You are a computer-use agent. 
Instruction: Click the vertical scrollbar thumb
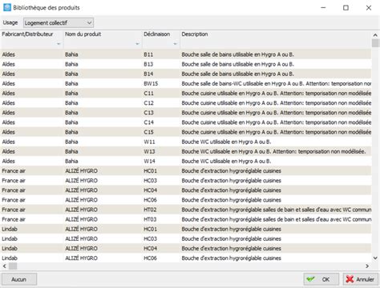pos(375,43)
